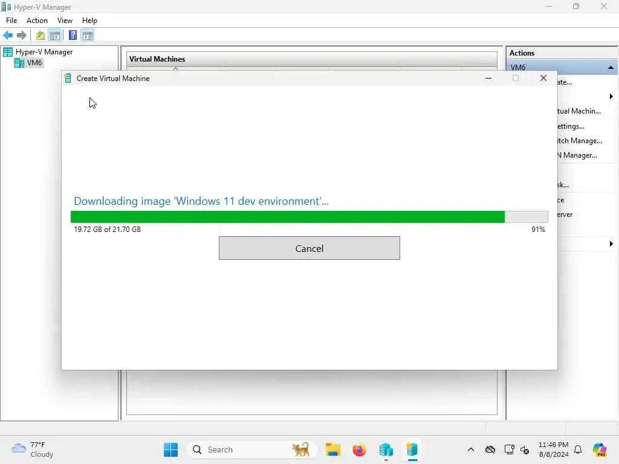Click the Virtual Machines panel header
Screen dimensions: 619x464
pos(312,59)
